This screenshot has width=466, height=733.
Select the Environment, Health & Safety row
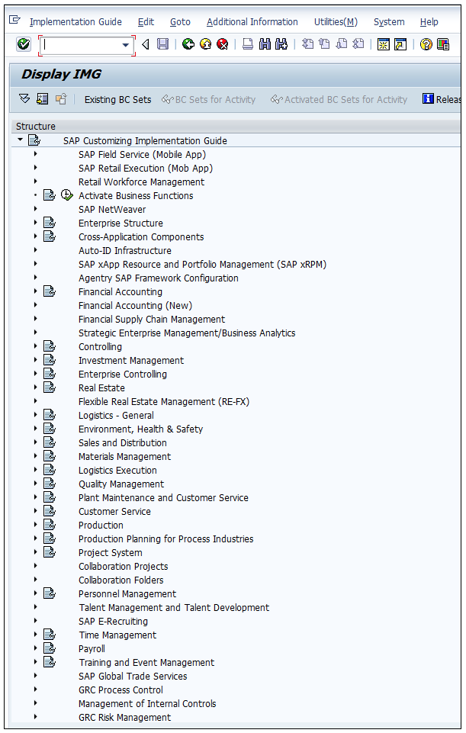[140, 429]
